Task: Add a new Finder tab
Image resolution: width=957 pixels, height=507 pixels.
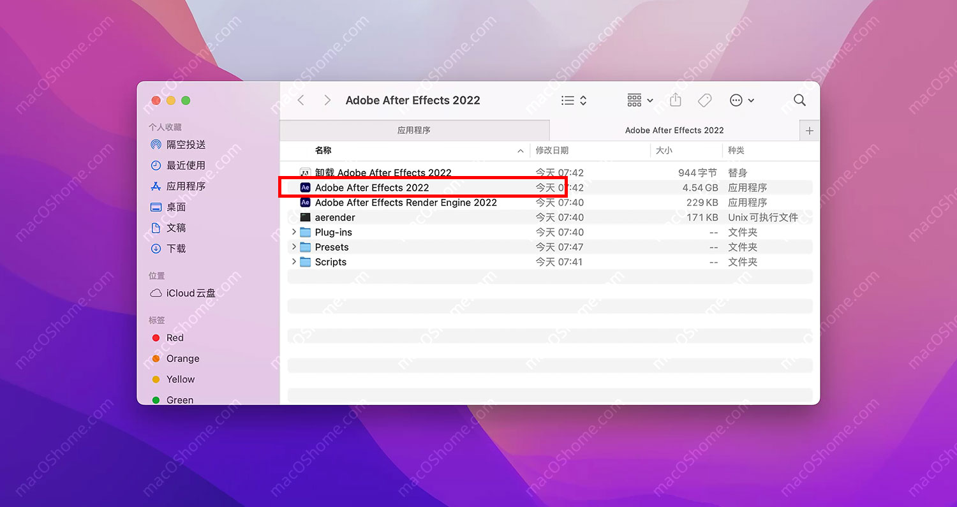Action: [x=810, y=131]
